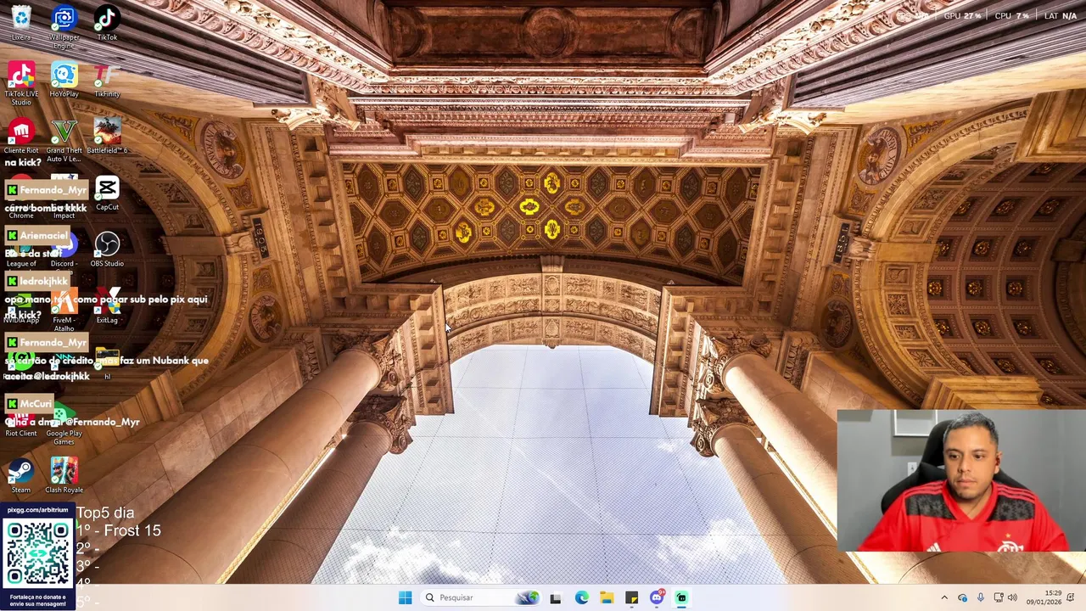Select the ExitLag desktop shortcut

107,305
